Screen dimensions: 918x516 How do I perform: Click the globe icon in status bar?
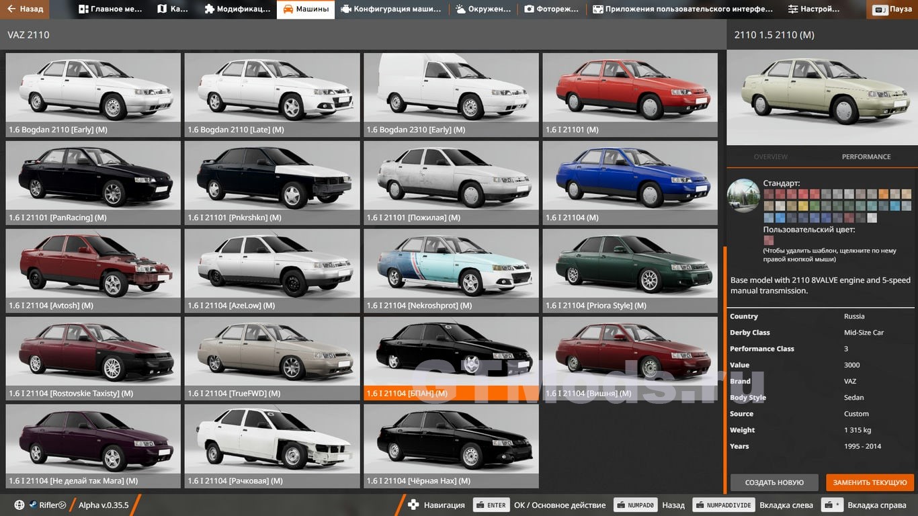click(x=19, y=505)
